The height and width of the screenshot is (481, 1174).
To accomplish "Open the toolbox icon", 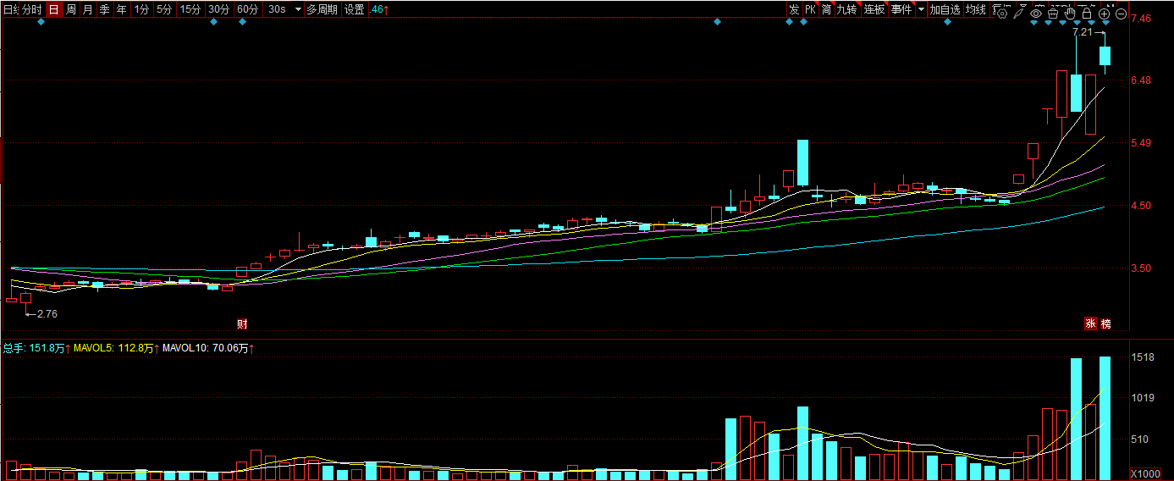I will tap(1053, 14).
